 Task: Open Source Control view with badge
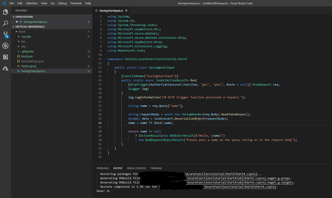coord(5,34)
